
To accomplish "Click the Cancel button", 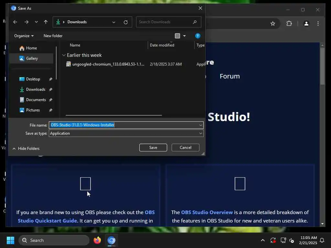I will pos(185,148).
